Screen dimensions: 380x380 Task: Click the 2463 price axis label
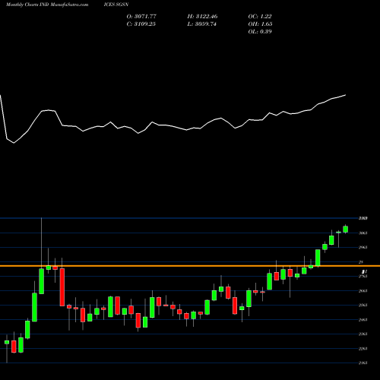coord(363,320)
